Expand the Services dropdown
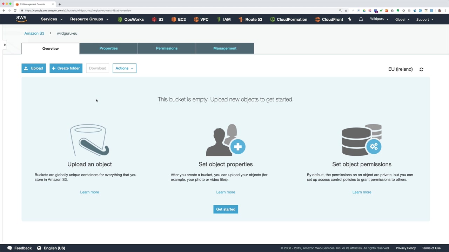The image size is (449, 252). [x=52, y=19]
